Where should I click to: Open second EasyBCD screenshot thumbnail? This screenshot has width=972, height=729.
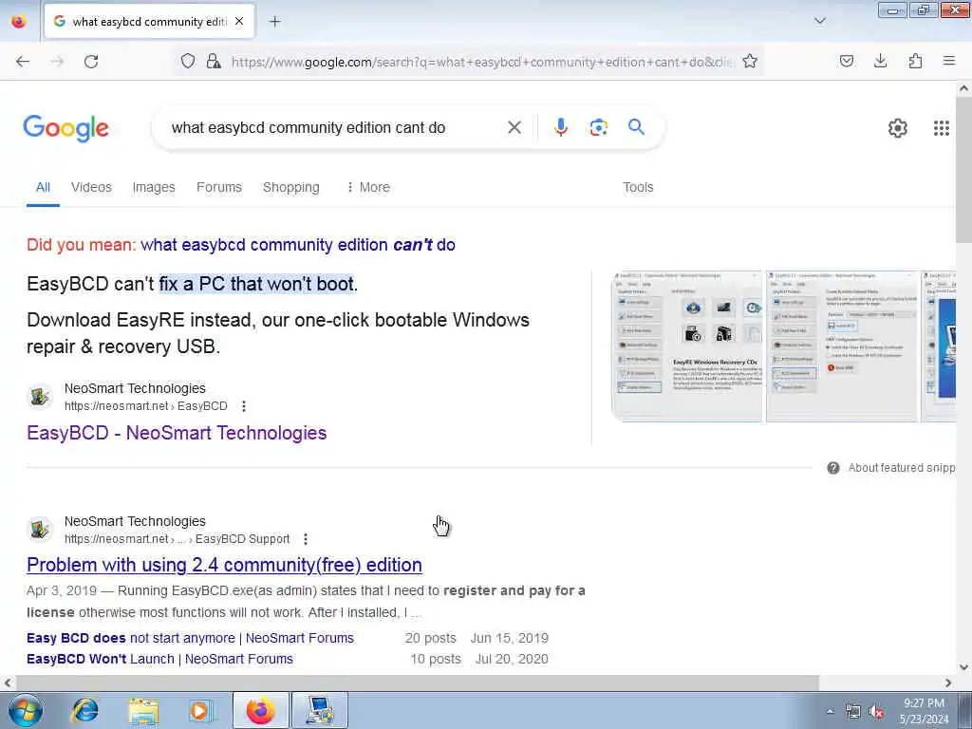click(841, 346)
